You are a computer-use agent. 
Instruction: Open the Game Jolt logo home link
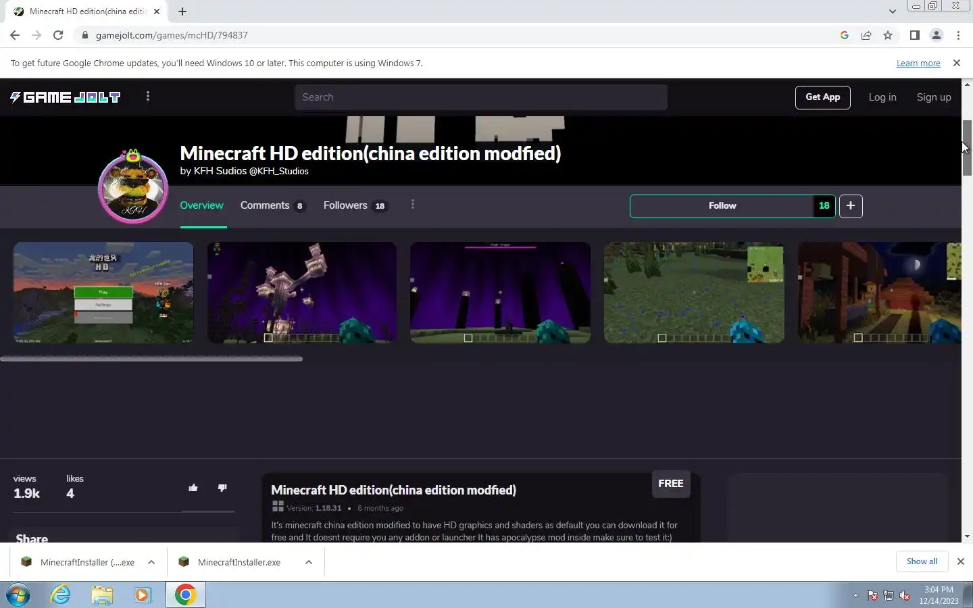point(65,97)
